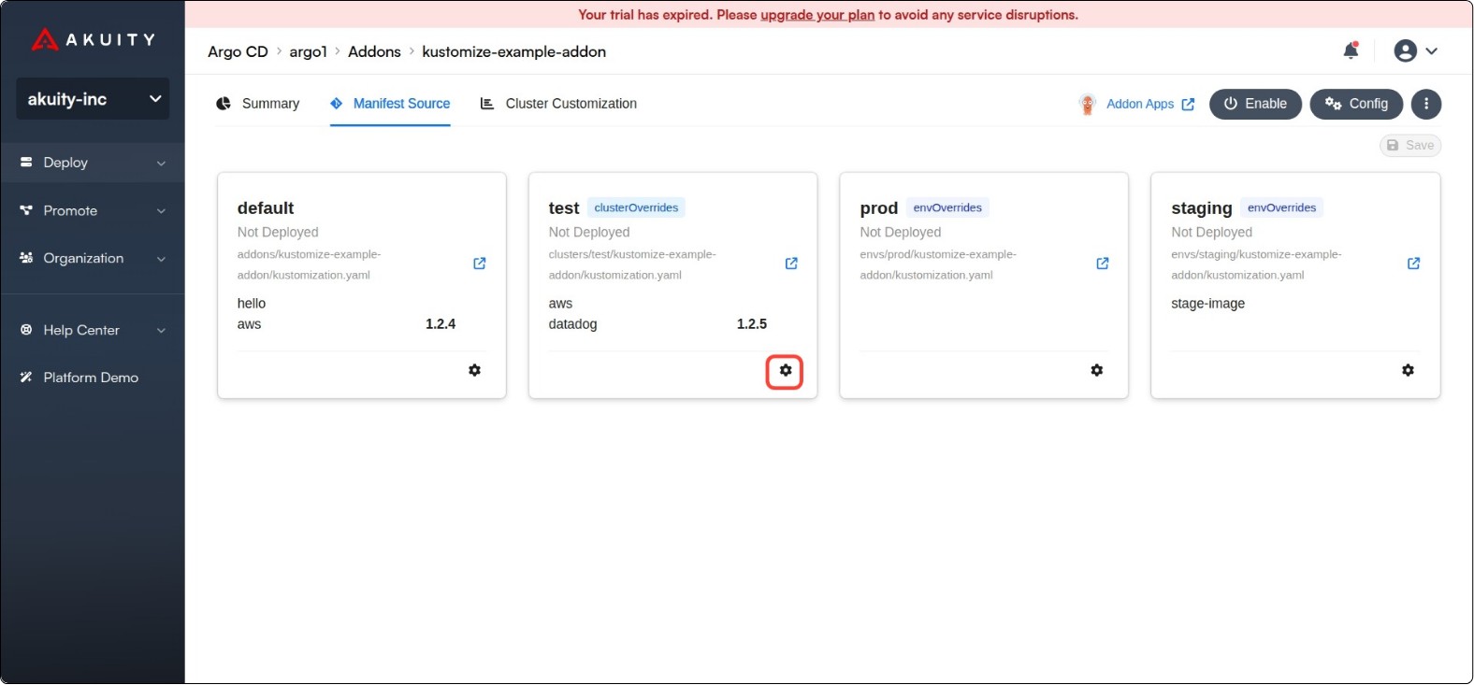Click the Promote sidebar icon
Viewport: 1474px width, 685px height.
coord(26,211)
